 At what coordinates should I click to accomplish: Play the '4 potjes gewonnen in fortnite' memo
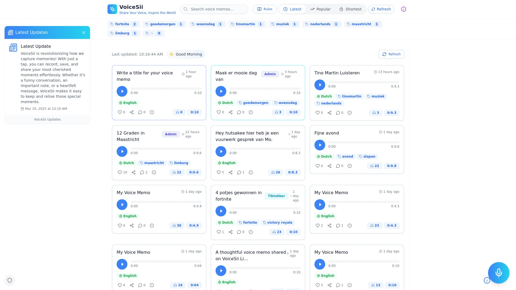click(x=221, y=211)
